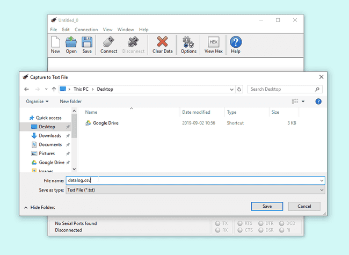Viewport: 349px width, 255px height.
Task: Toggle the DTR indicator
Action: click(261, 223)
